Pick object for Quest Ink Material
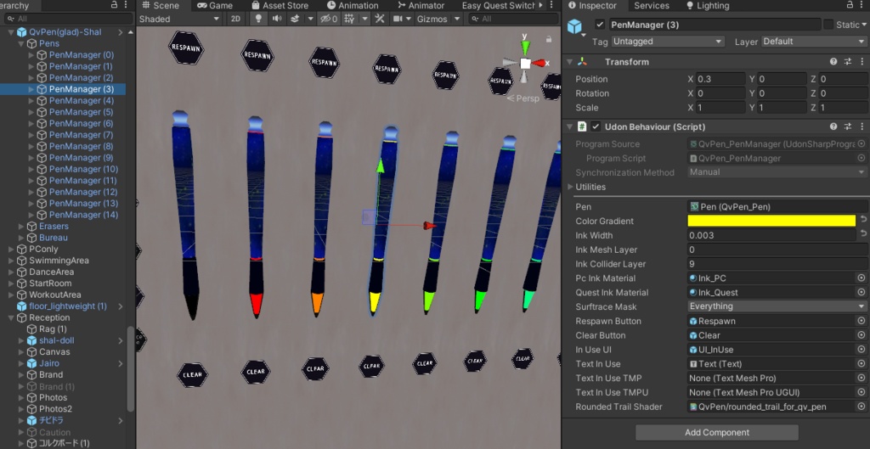 (x=862, y=293)
